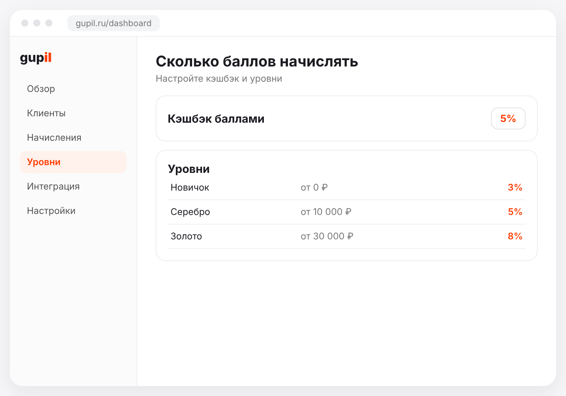This screenshot has height=396, width=566.
Task: Click the Настройте кэшбэк и уровни subtitle
Action: coord(219,78)
